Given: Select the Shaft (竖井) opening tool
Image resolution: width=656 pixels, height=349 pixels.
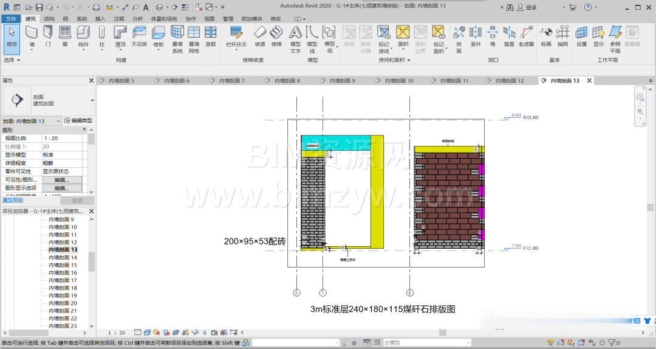Looking at the screenshot, I should 476,36.
